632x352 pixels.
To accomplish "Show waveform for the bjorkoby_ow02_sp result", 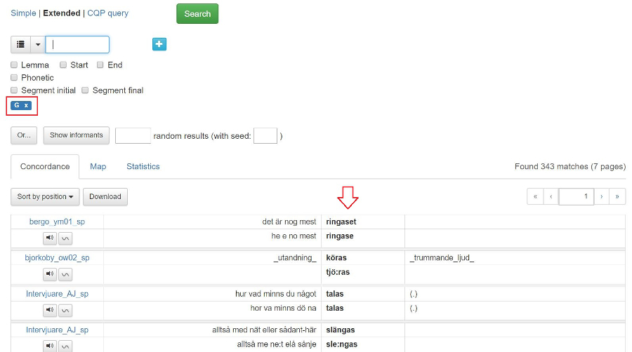I will 65,273.
